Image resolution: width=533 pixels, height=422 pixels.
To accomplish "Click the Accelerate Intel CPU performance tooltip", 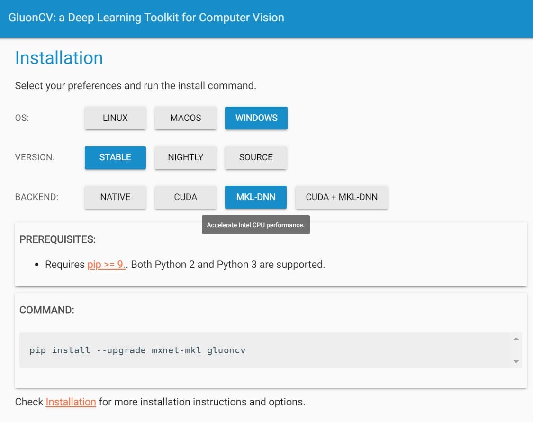I will pos(255,225).
